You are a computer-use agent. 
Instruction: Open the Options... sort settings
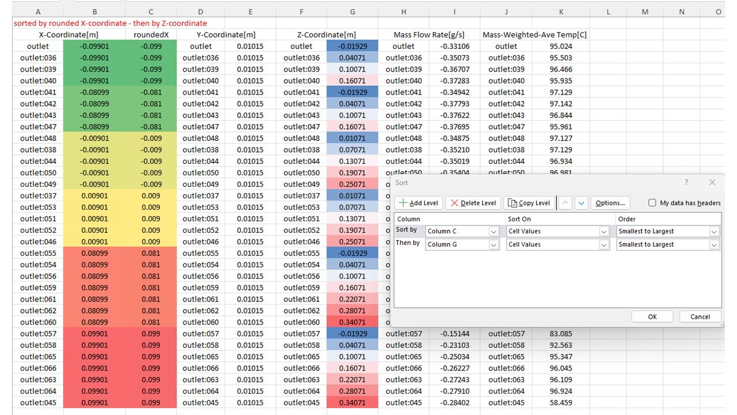click(610, 203)
